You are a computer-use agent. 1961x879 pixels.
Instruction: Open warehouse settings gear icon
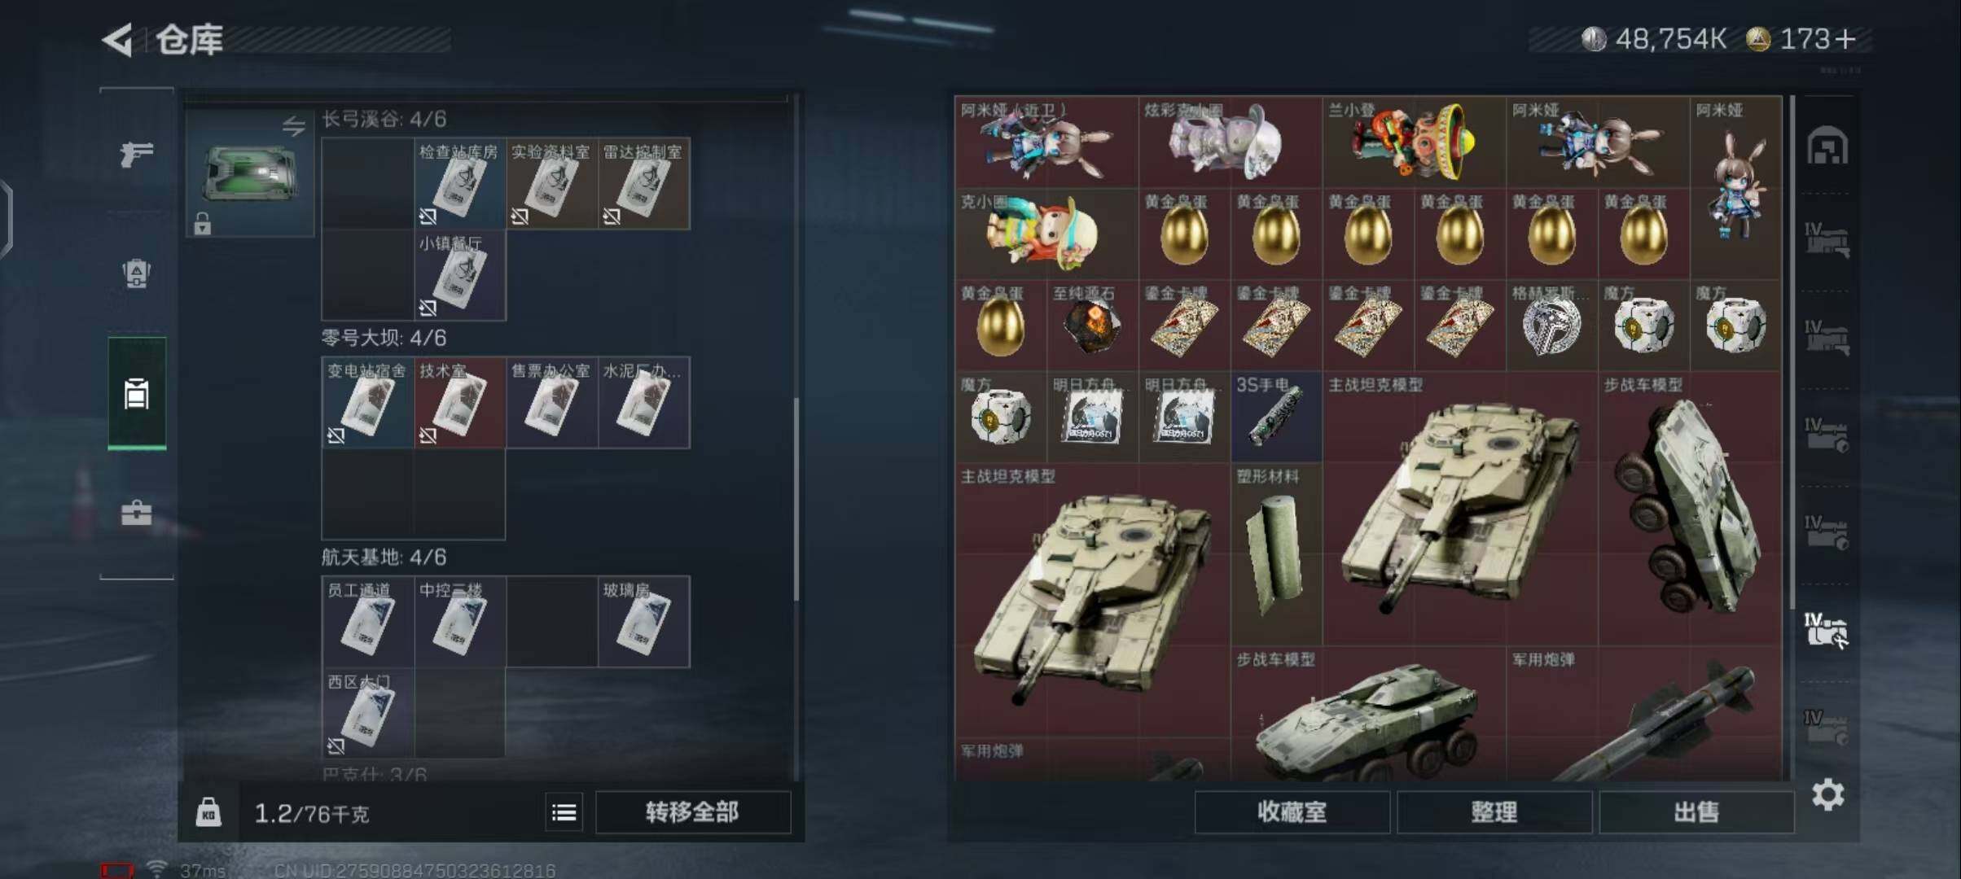[x=1828, y=794]
